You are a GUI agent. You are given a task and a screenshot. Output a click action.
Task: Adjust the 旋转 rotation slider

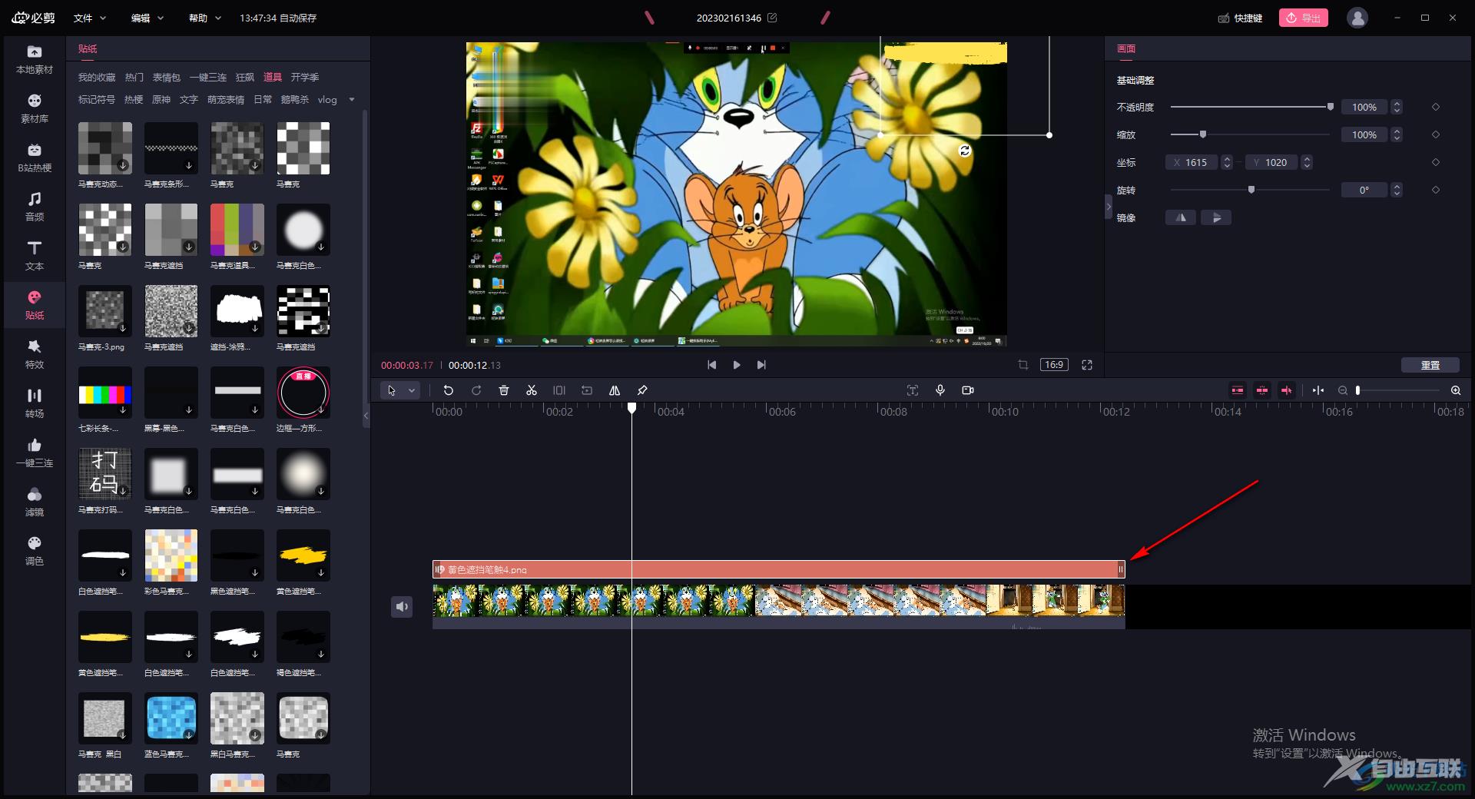pos(1251,190)
